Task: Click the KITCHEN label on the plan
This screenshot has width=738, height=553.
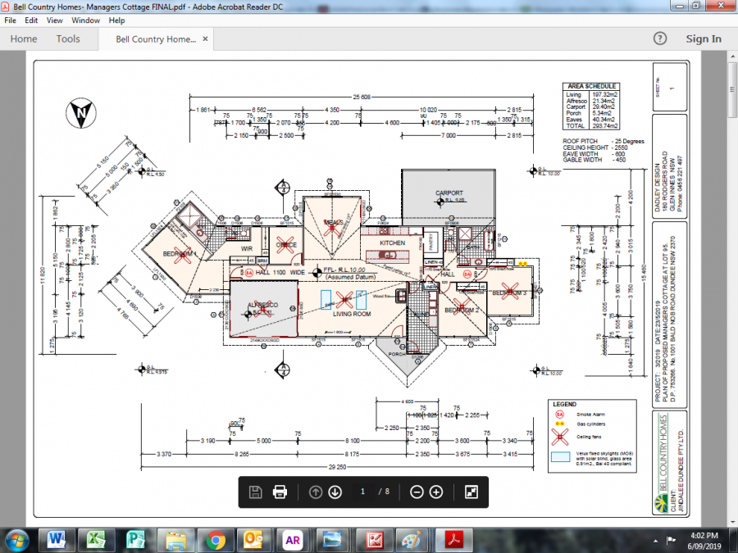Action: pos(393,243)
